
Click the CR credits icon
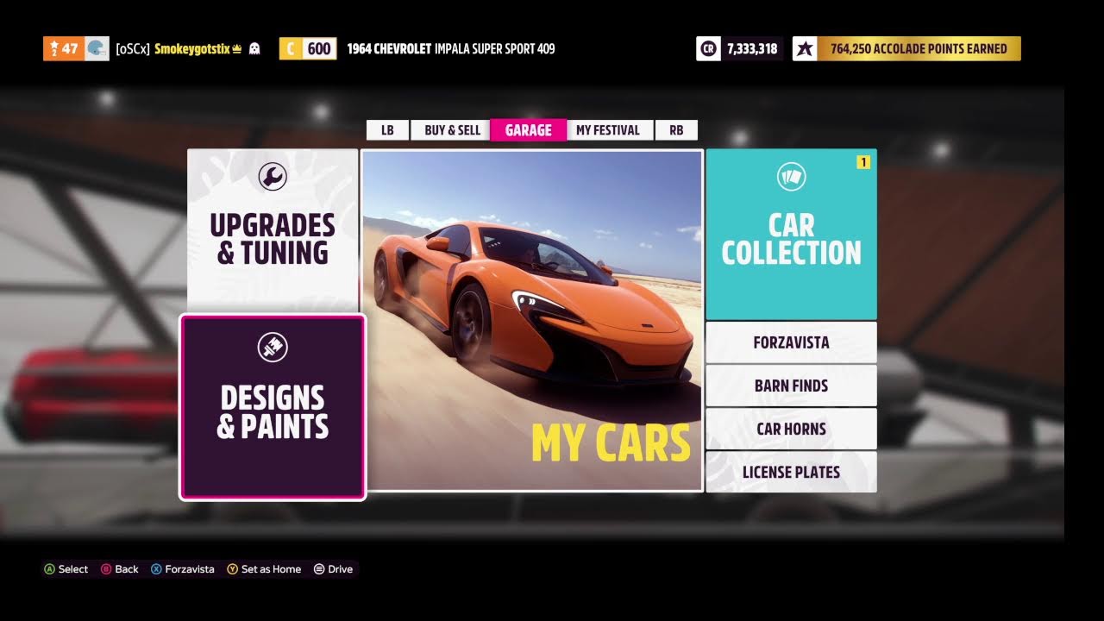point(709,49)
